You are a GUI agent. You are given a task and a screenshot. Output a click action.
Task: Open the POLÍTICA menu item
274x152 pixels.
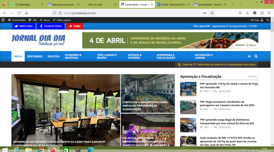54,56
